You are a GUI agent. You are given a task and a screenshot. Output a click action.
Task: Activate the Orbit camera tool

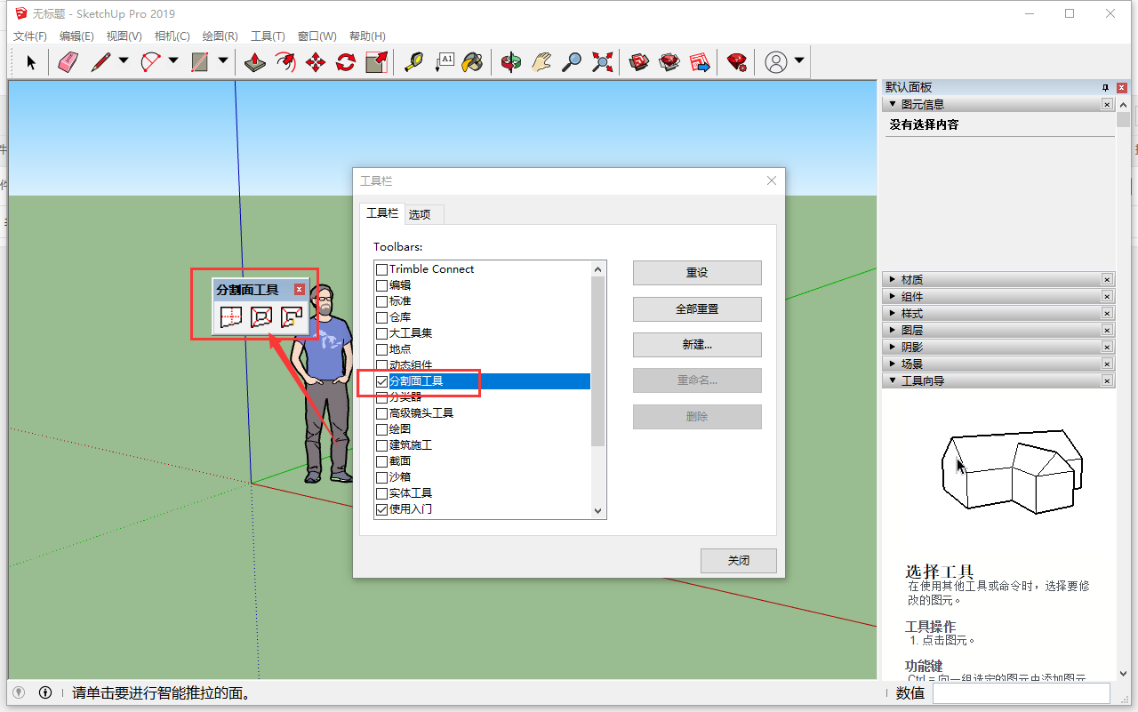coord(511,62)
